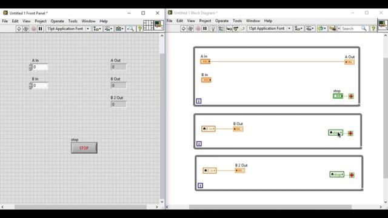Open Distribute Objects menu in Front Panel
Image resolution: width=388 pixels, height=218 pixels.
click(x=109, y=29)
